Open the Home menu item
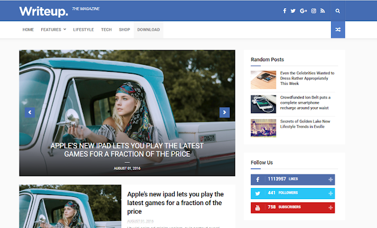 coord(28,29)
